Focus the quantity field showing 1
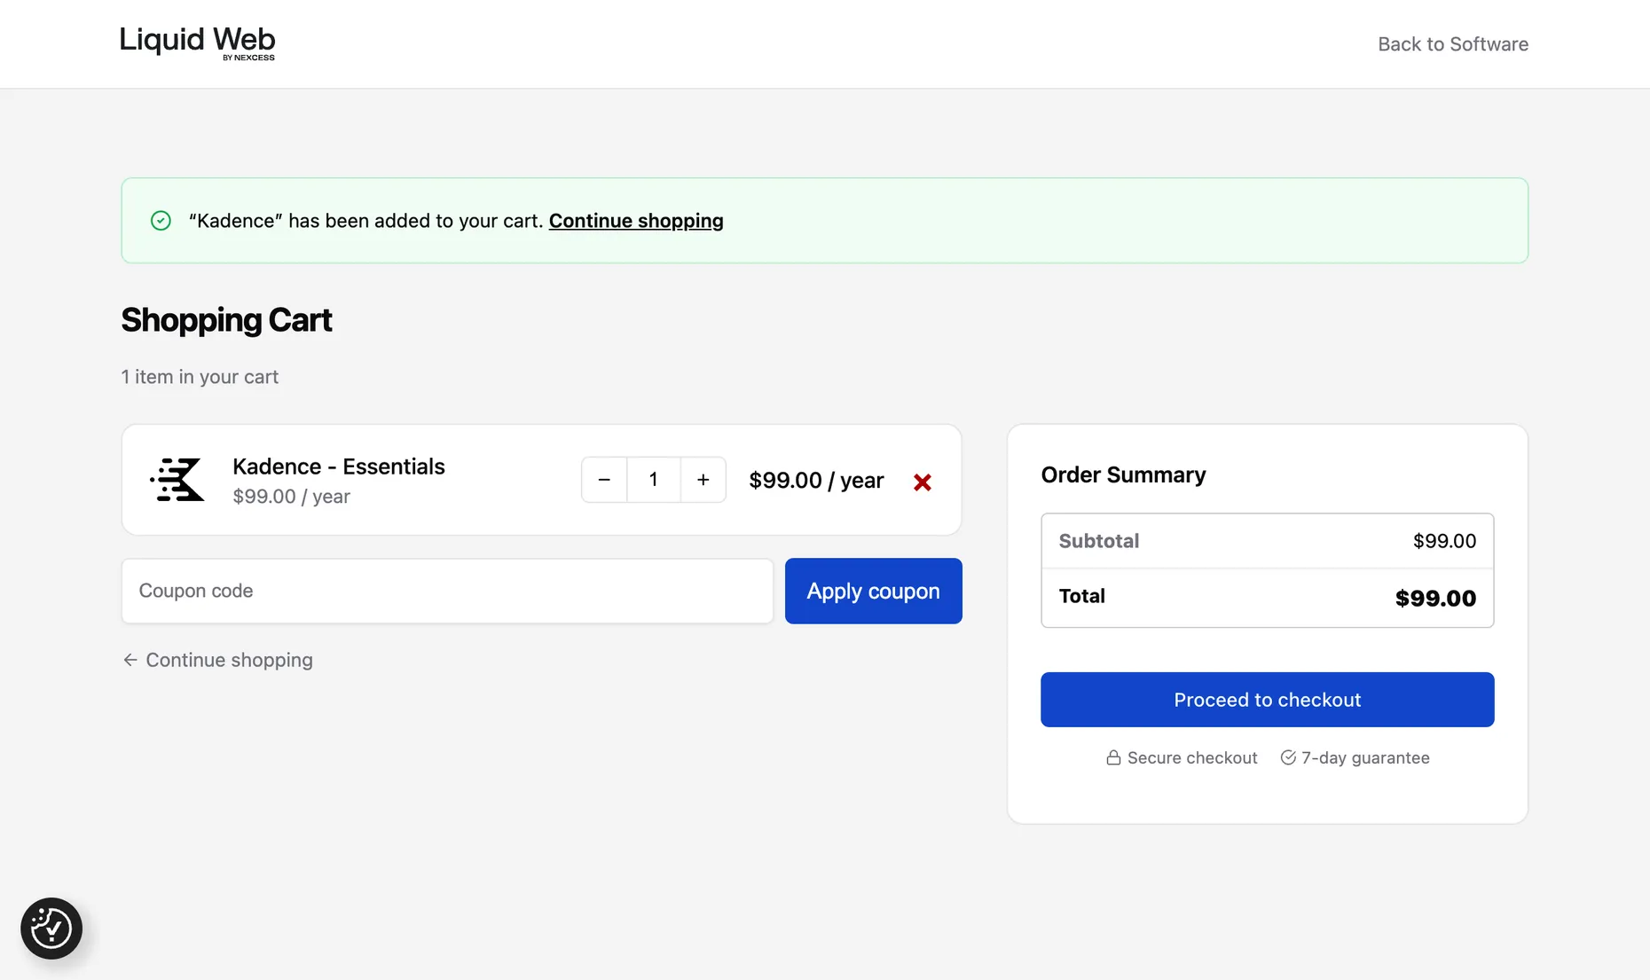1650x980 pixels. pyautogui.click(x=654, y=480)
